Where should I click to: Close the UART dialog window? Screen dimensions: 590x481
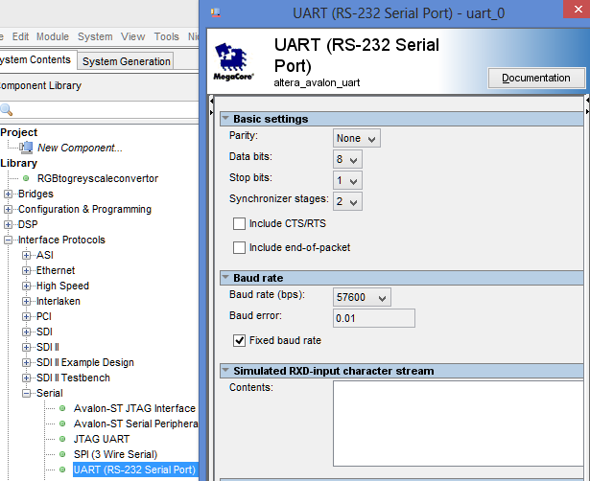pyautogui.click(x=578, y=9)
